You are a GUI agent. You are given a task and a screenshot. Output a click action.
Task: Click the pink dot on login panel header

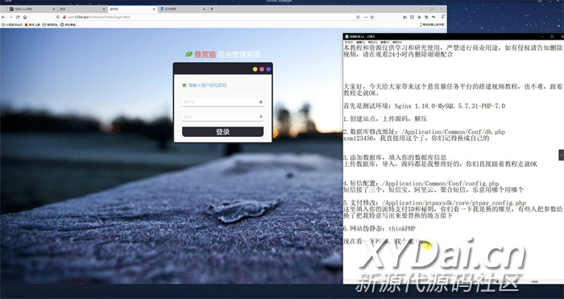[262, 69]
